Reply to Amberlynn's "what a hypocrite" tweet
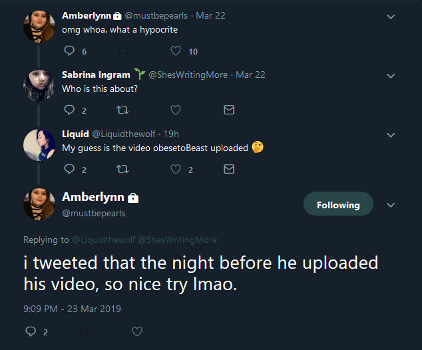 tap(69, 51)
